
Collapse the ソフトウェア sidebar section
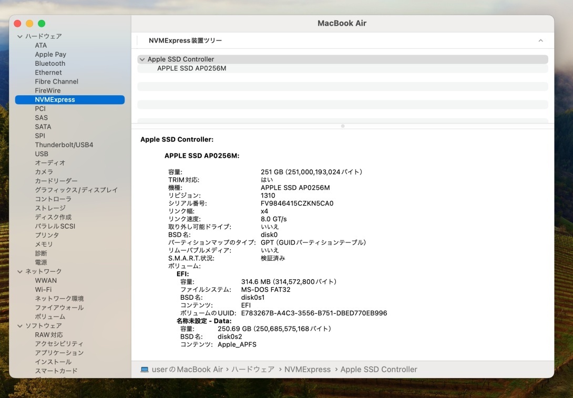pyautogui.click(x=20, y=326)
